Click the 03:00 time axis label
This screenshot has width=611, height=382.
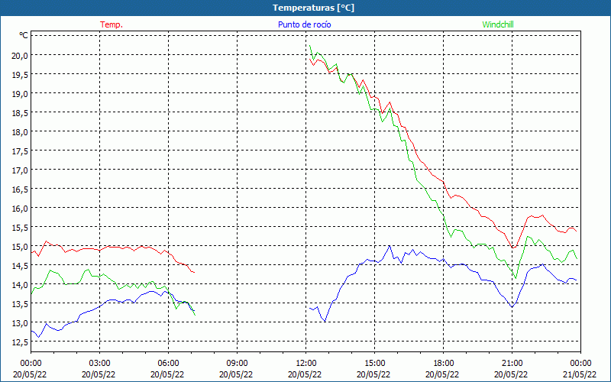(x=99, y=363)
